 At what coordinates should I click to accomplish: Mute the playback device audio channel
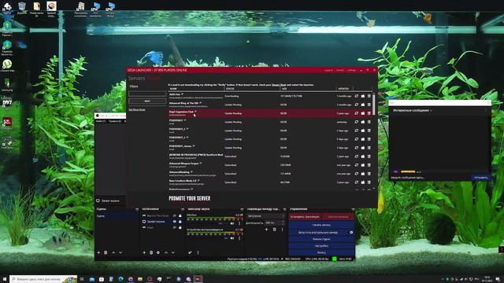232,238
